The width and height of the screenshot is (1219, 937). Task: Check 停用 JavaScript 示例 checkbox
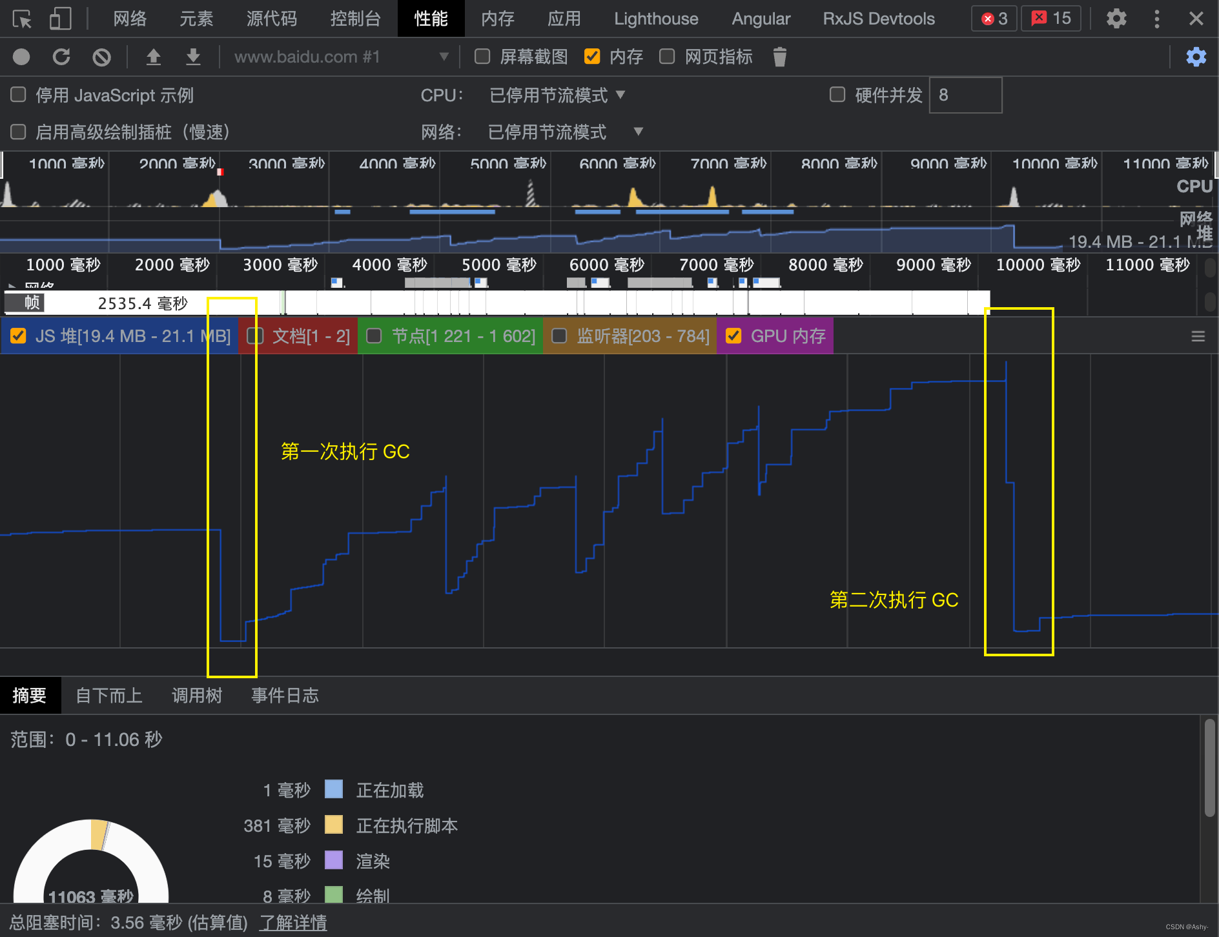(18, 95)
